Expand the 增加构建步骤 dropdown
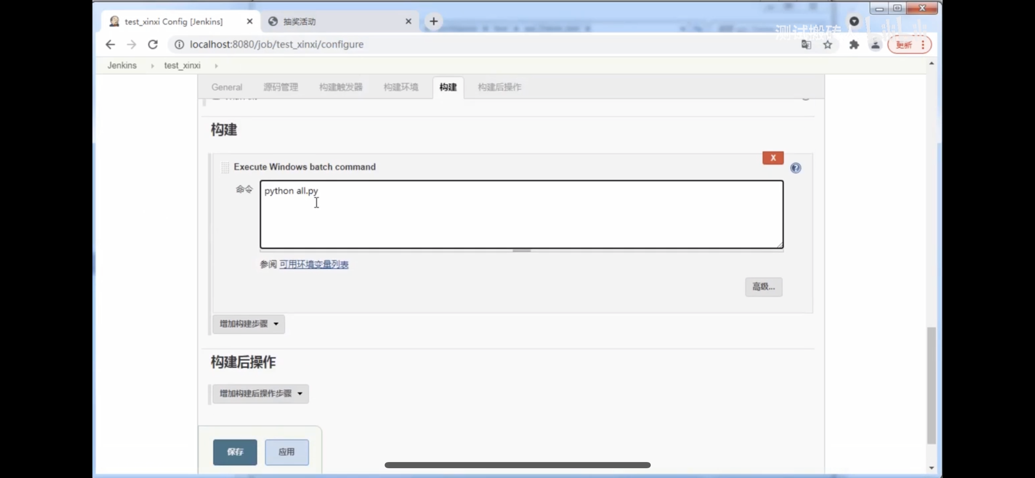The height and width of the screenshot is (478, 1035). 249,324
